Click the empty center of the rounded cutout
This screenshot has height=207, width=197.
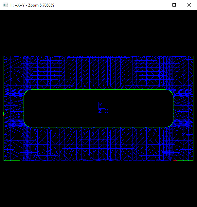pyautogui.click(x=65, y=108)
